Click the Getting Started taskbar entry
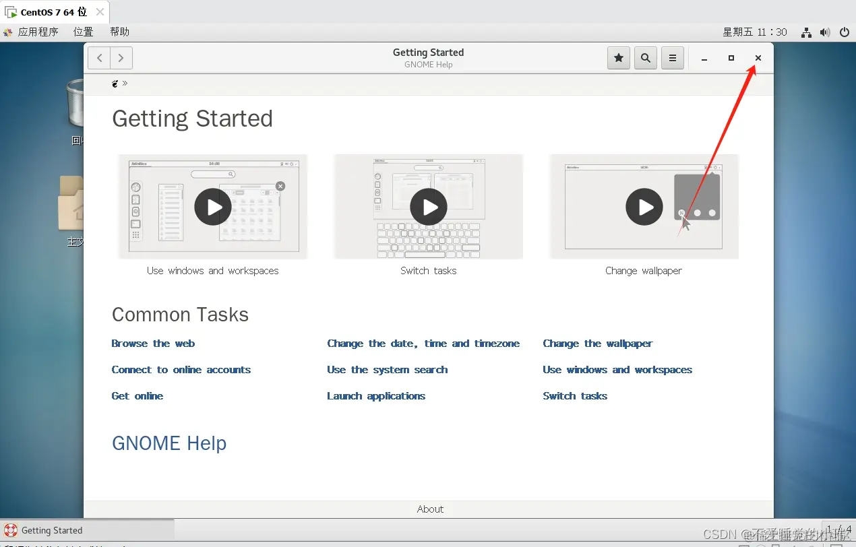The width and height of the screenshot is (856, 547). coord(88,530)
